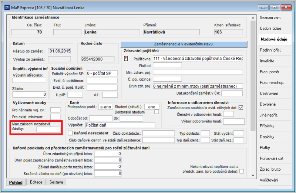Open the Výpočet field showing Počítat daň
The height and width of the screenshot is (193, 296).
coord(120,125)
